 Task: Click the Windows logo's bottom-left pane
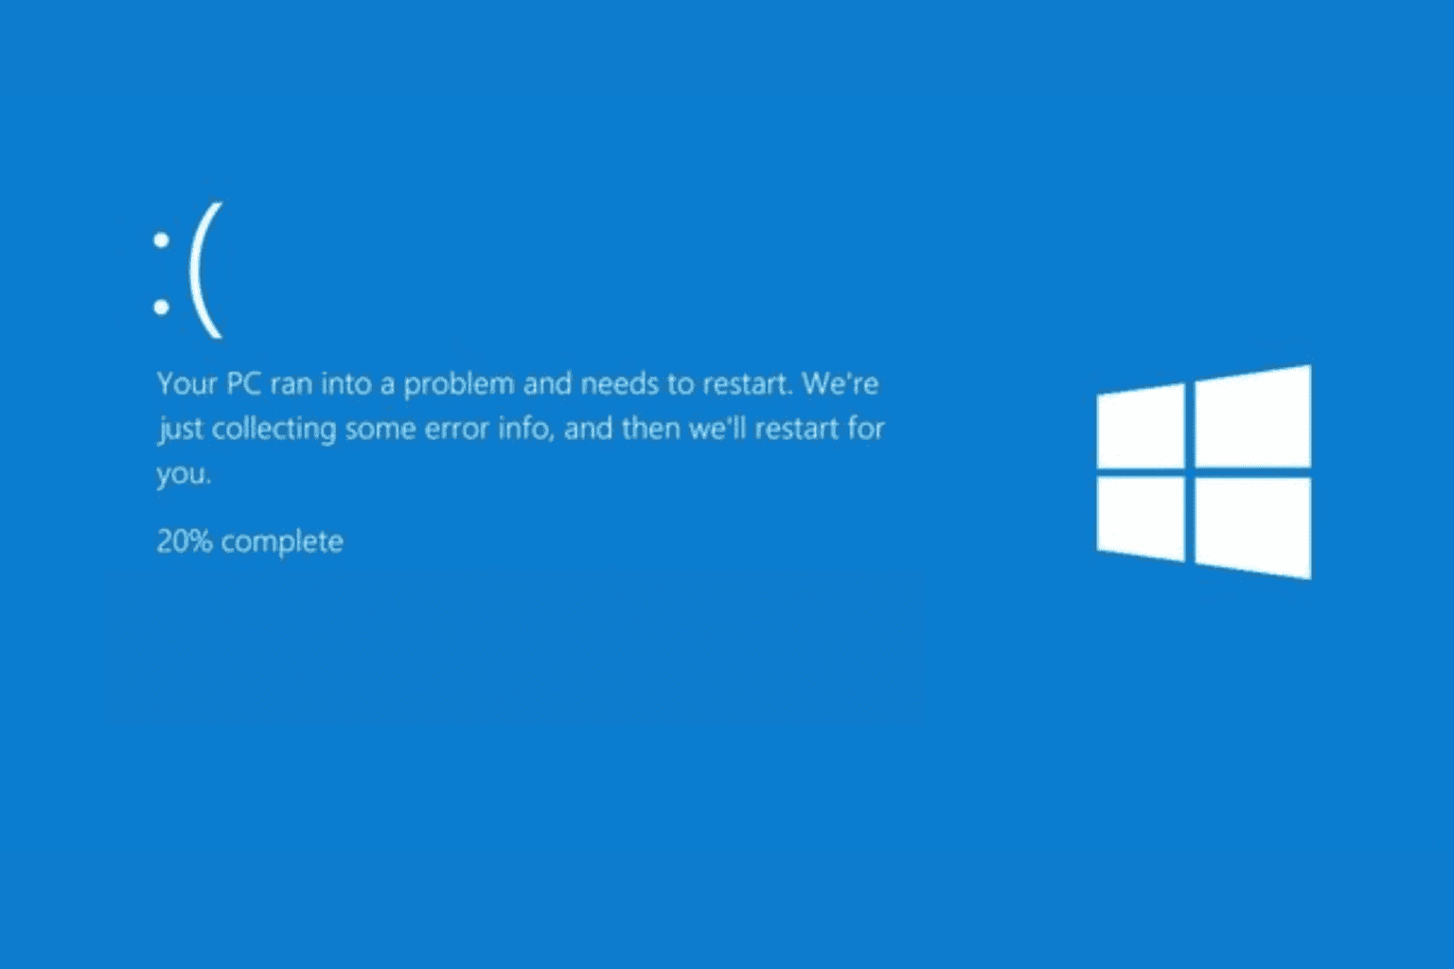pos(1141,519)
